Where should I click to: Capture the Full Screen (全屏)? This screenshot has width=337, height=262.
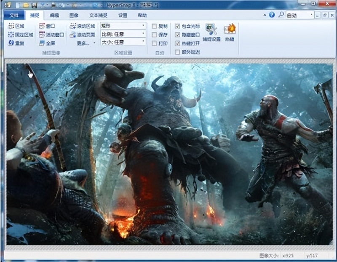(x=47, y=43)
